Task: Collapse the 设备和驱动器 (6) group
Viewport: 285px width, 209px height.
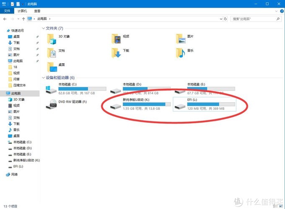Action: tap(43, 78)
